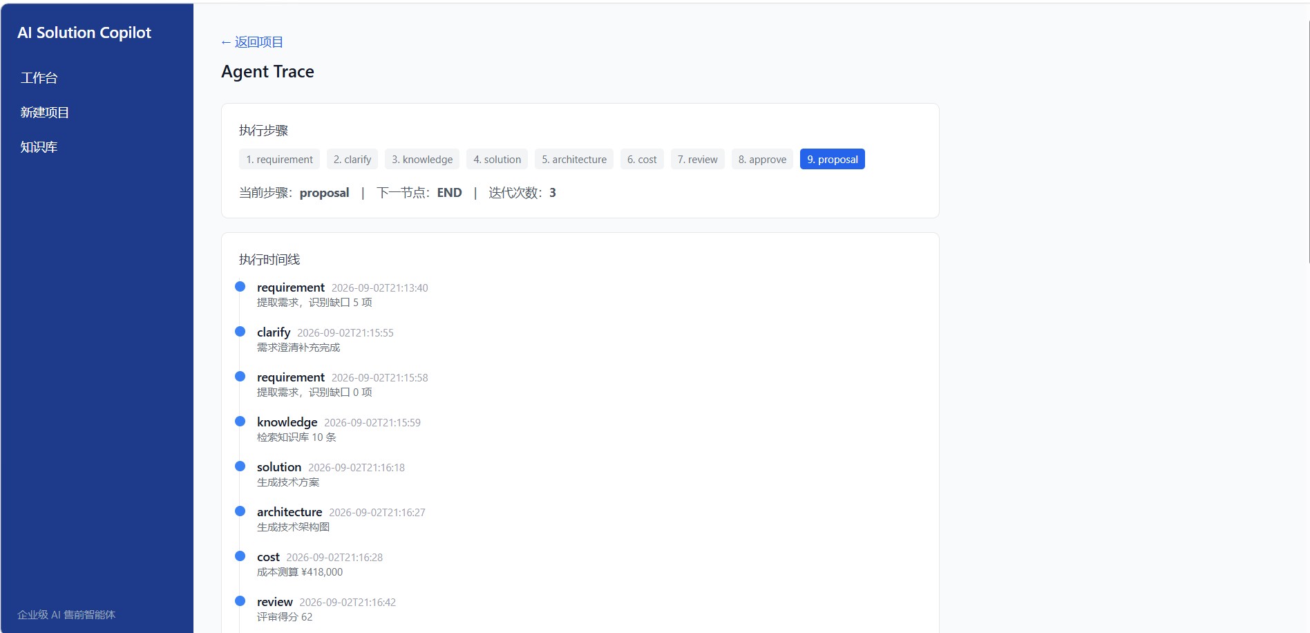Image resolution: width=1310 pixels, height=633 pixels.
Task: Click the timestamp 2026-09-02T21:16:18
Action: tap(357, 468)
